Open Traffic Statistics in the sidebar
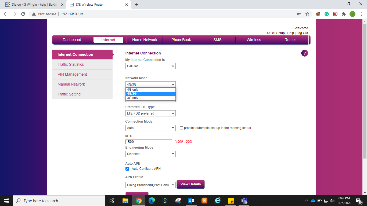 tap(82, 64)
